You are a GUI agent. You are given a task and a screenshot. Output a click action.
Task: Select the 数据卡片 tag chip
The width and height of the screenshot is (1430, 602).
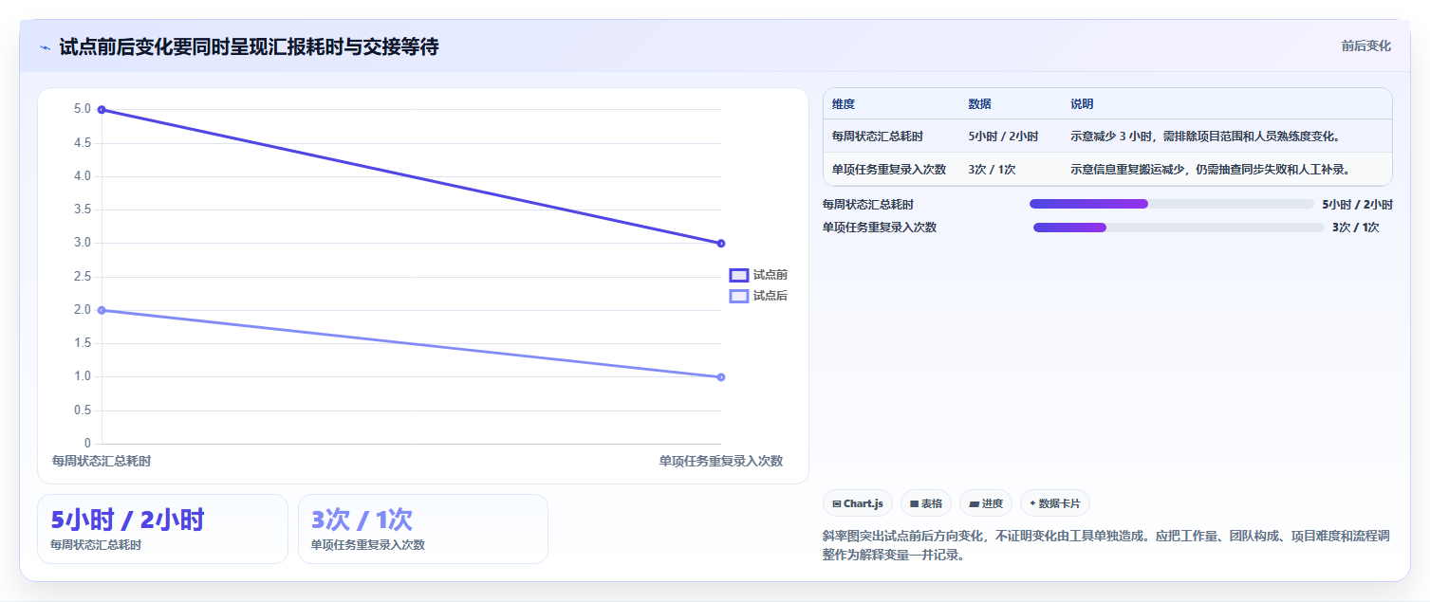1055,503
